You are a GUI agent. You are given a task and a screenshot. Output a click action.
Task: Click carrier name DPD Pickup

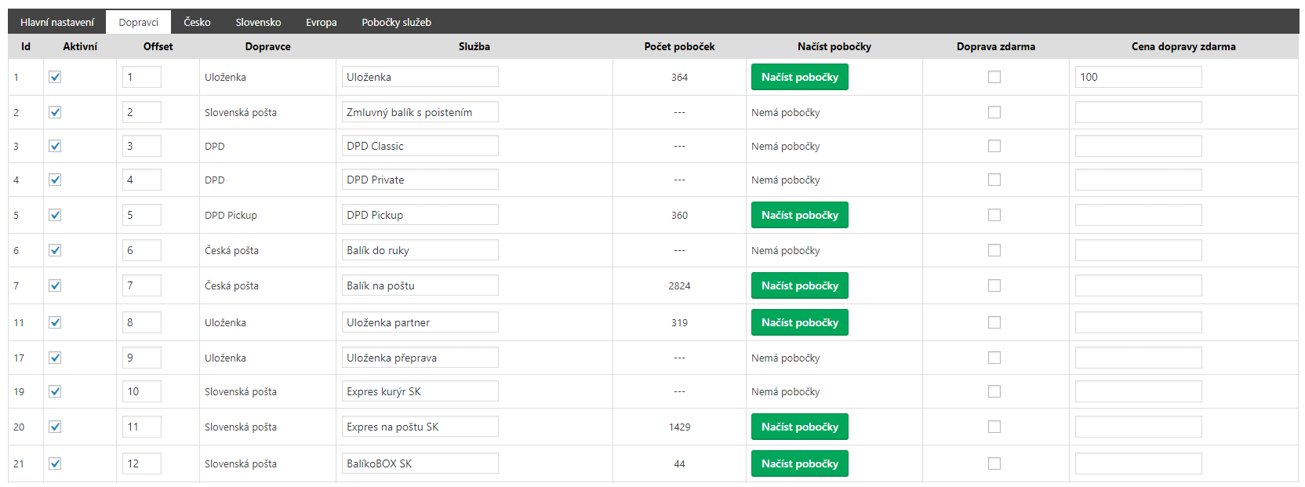point(231,215)
